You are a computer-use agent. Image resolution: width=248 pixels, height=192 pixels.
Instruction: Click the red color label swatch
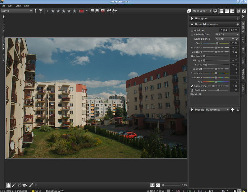[x=82, y=11]
